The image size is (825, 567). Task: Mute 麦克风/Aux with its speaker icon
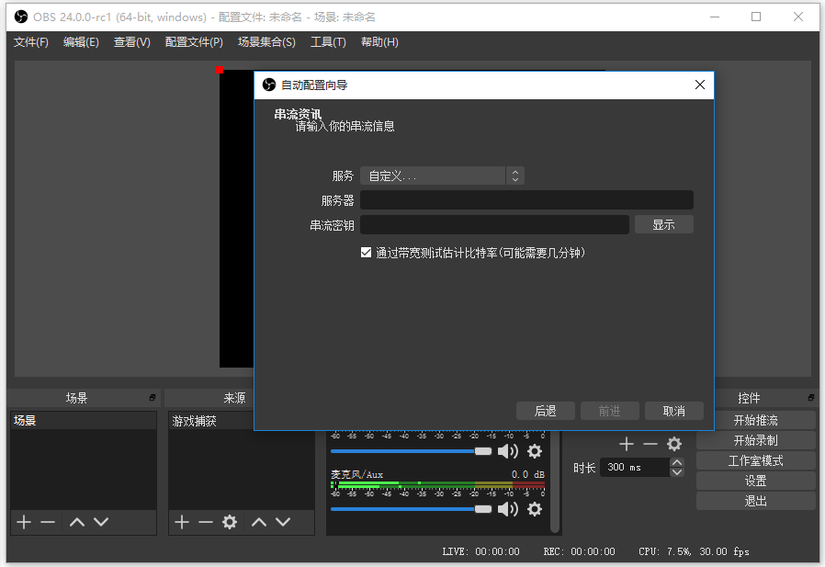click(x=507, y=509)
